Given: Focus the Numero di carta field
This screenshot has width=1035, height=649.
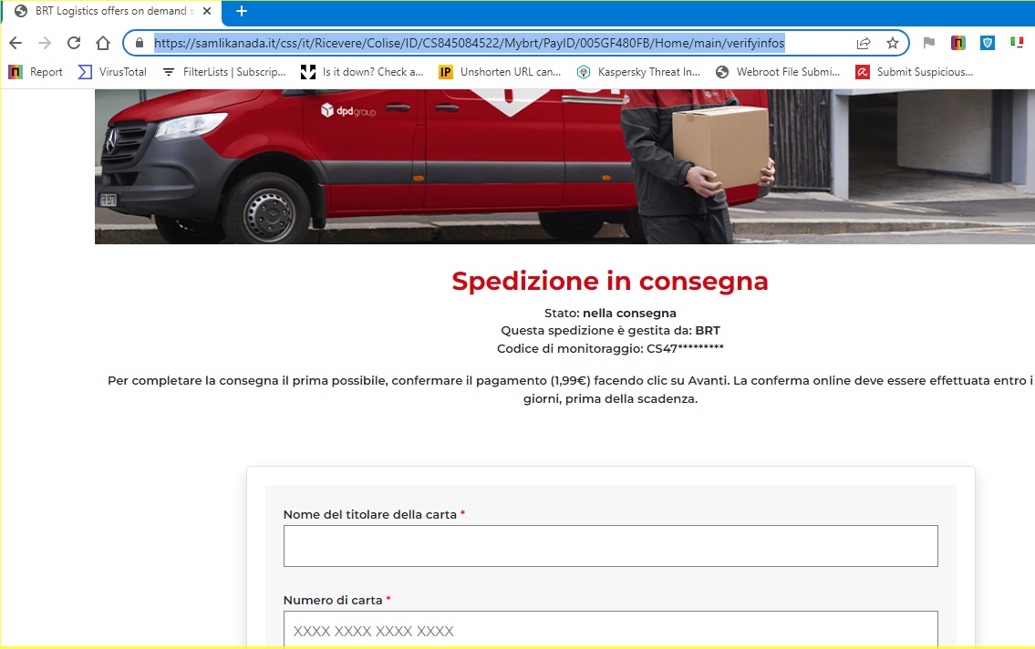Looking at the screenshot, I should tap(611, 630).
